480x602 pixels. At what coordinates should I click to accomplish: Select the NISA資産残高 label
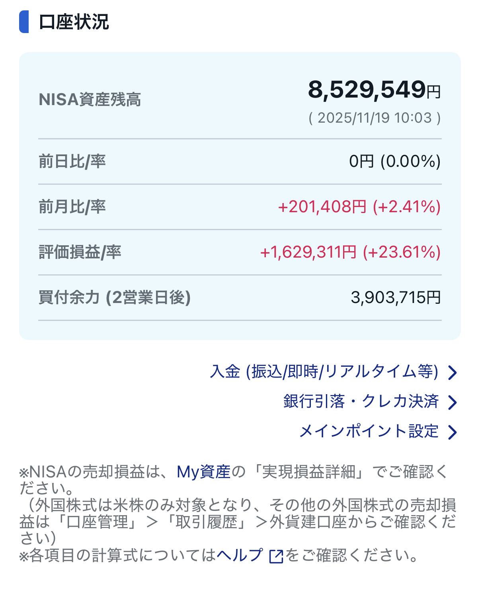pos(90,100)
